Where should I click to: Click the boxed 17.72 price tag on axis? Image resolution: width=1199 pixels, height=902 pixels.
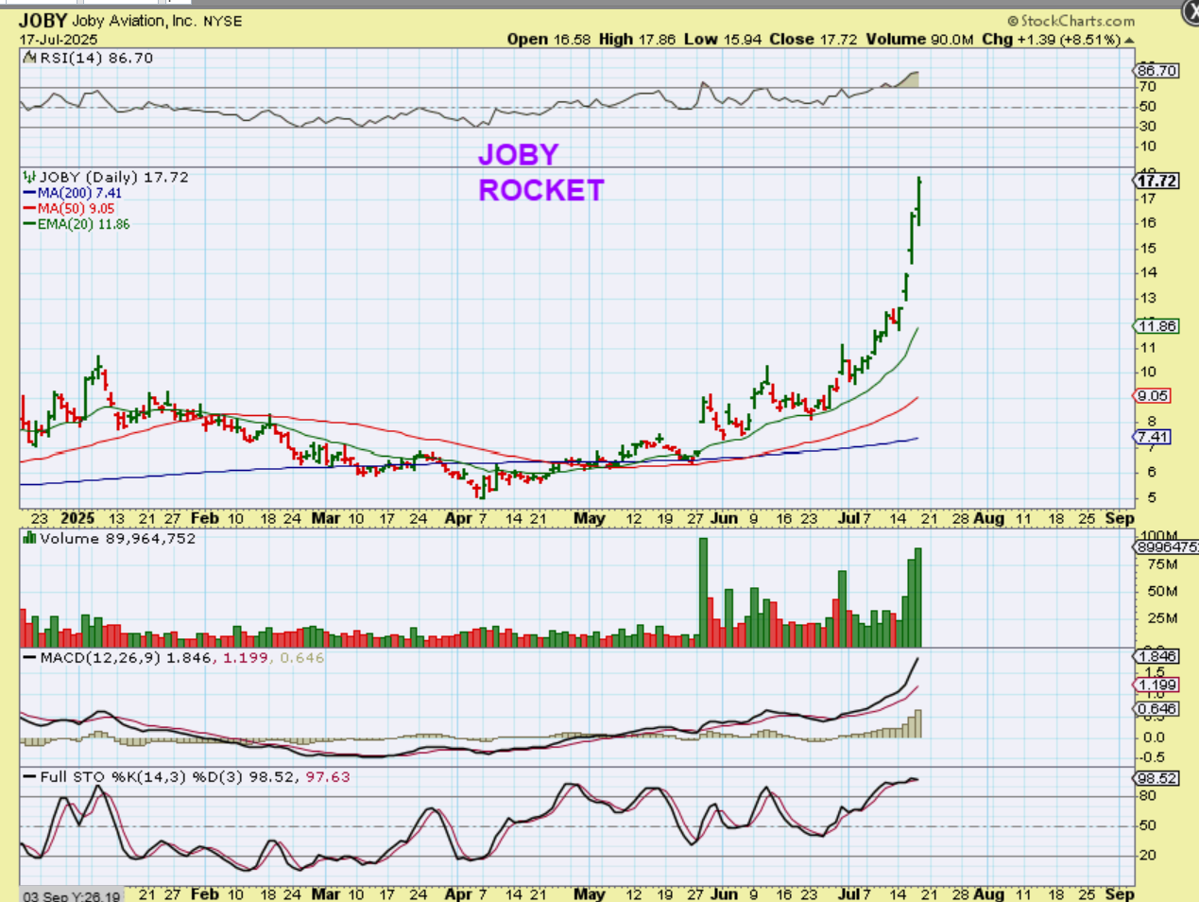coord(1156,181)
